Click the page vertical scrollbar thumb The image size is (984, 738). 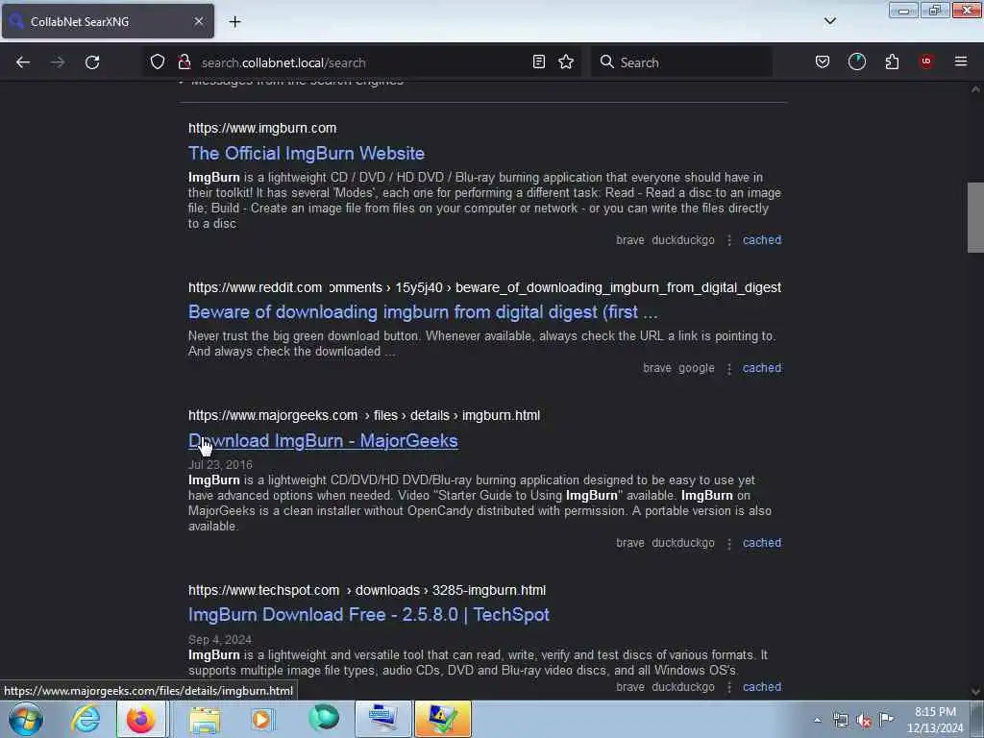coord(975,217)
